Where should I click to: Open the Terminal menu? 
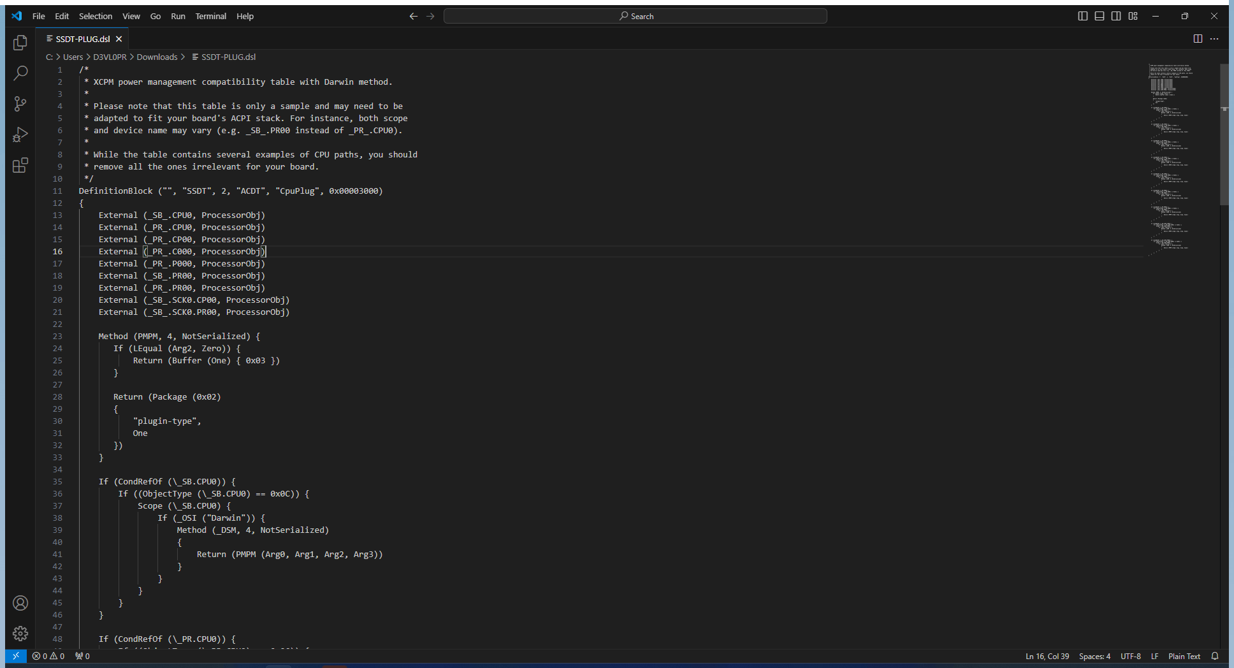pos(210,16)
